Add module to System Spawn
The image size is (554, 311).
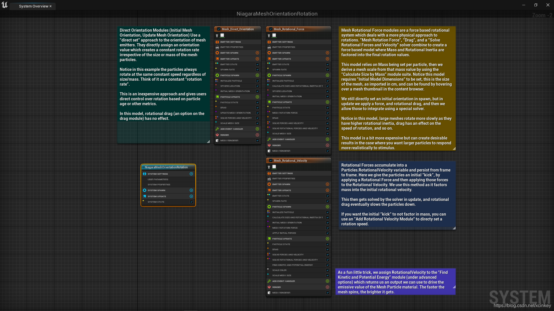191,191
